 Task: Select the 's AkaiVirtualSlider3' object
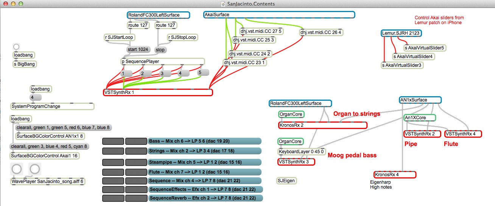(402, 65)
